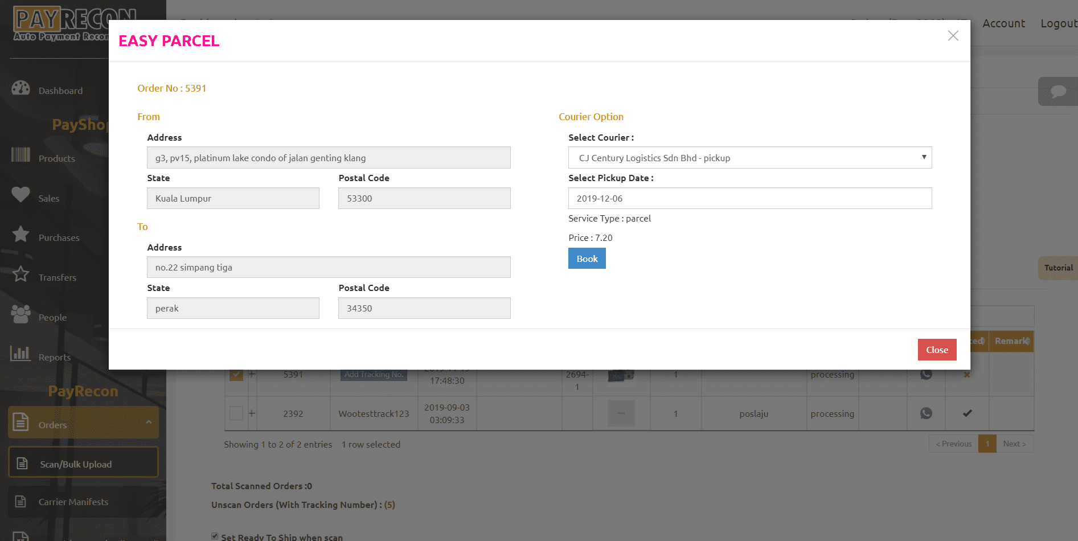The image size is (1078, 541).
Task: Click the 'Order No : 5391' heading
Action: [171, 88]
